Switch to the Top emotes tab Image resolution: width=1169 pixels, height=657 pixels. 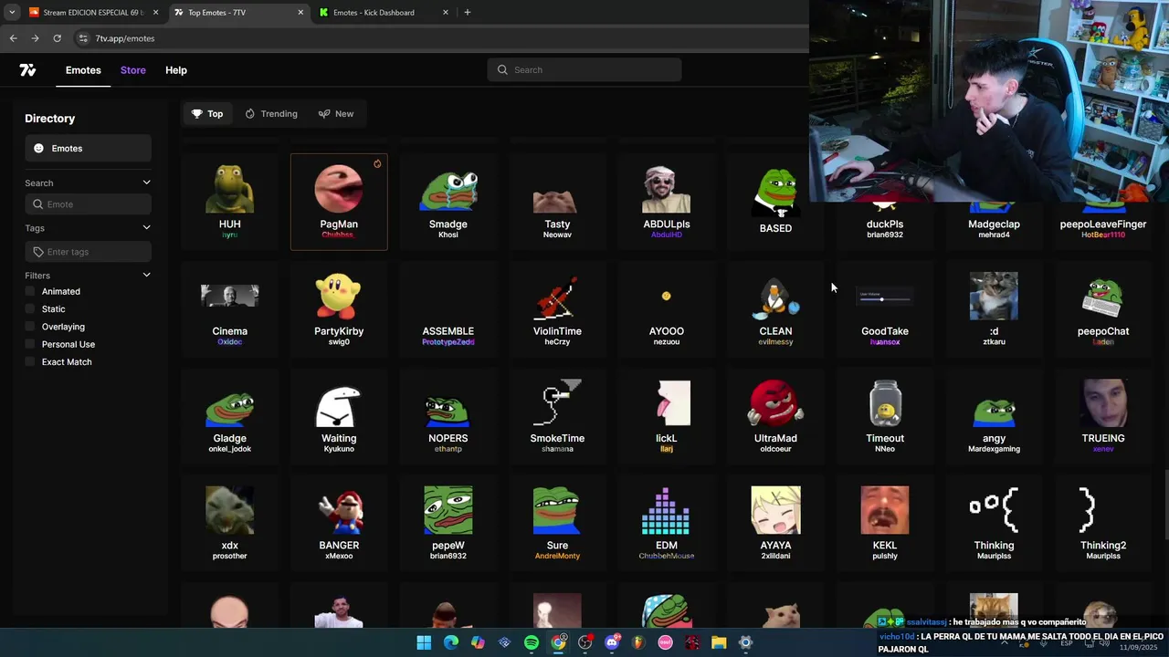207,114
